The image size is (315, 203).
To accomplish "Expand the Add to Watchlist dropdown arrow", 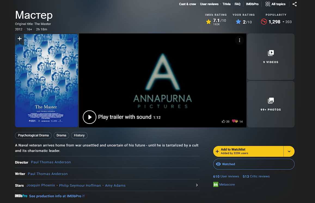I will tap(289, 151).
